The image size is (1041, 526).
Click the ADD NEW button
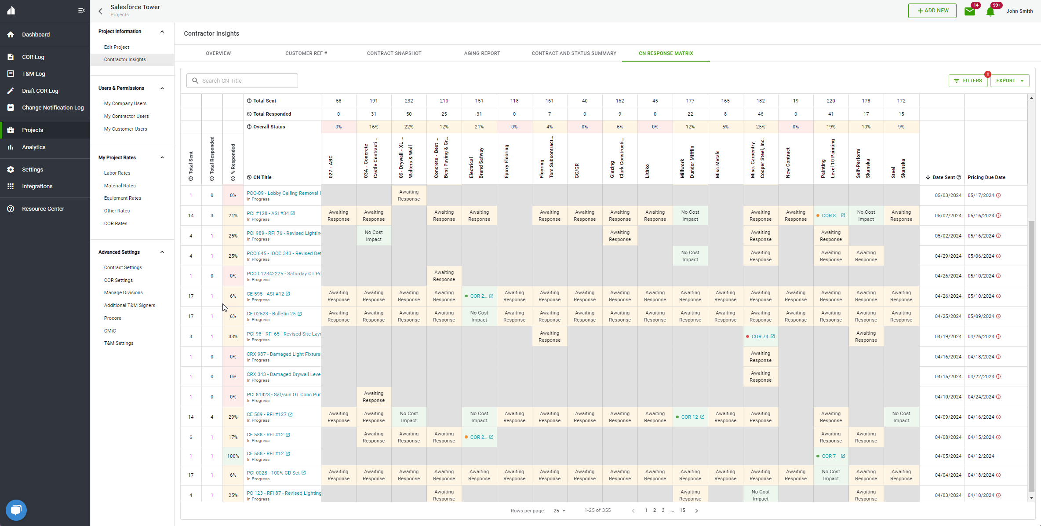[932, 11]
